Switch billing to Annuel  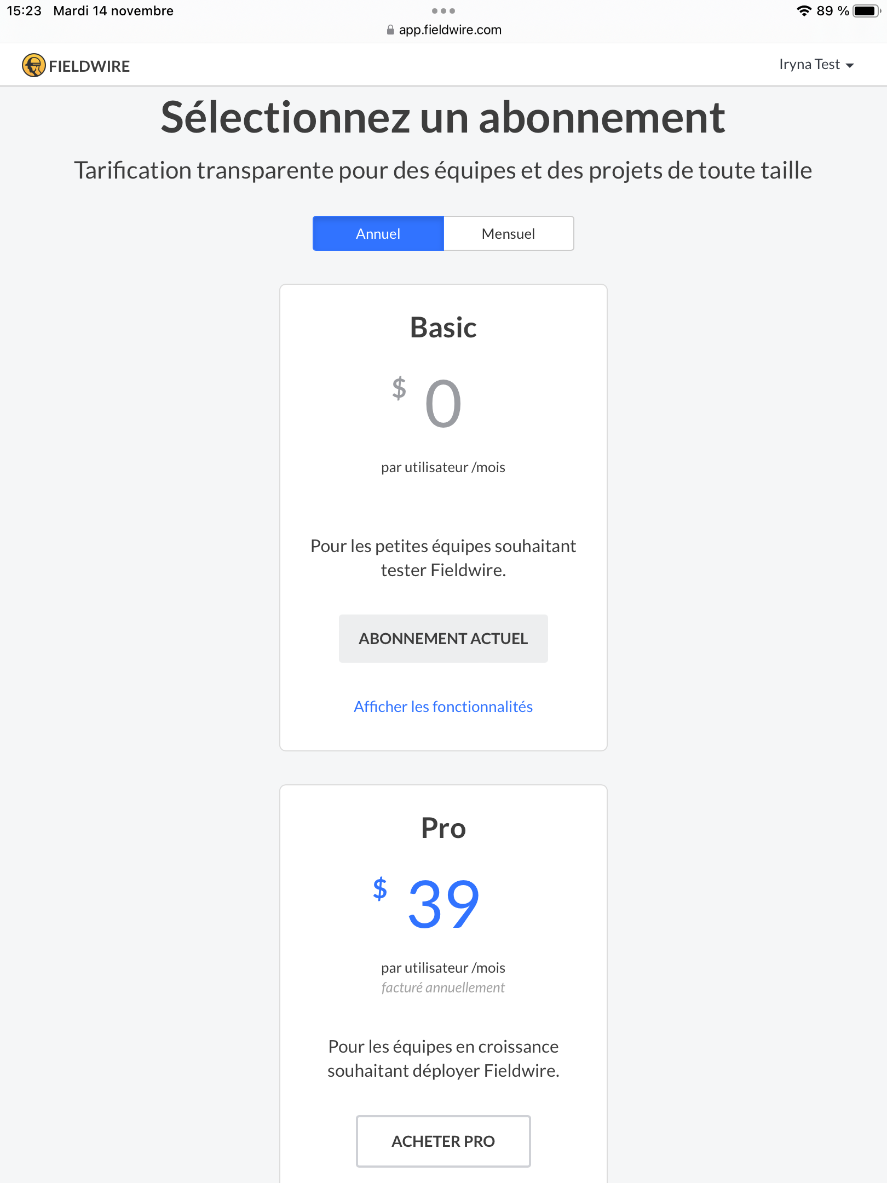pyautogui.click(x=378, y=233)
